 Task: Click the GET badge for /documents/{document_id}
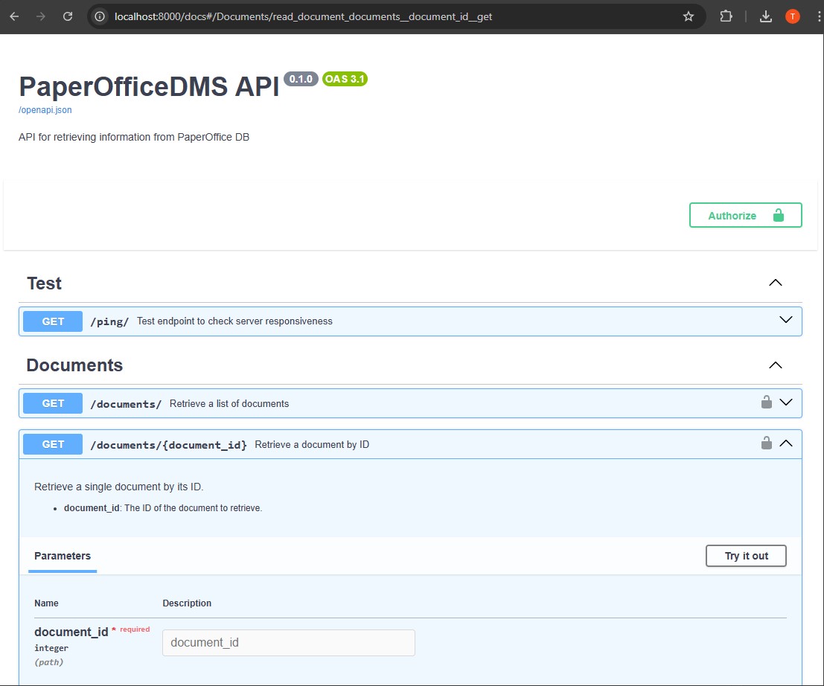coord(53,444)
